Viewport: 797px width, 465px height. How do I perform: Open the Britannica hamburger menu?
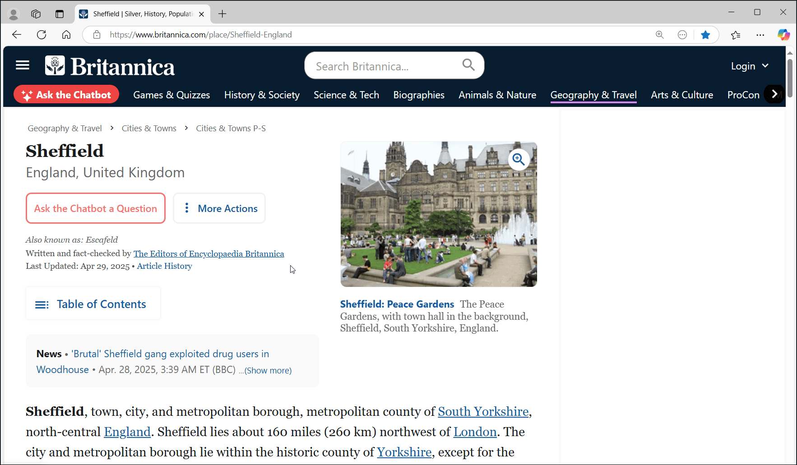pyautogui.click(x=22, y=65)
